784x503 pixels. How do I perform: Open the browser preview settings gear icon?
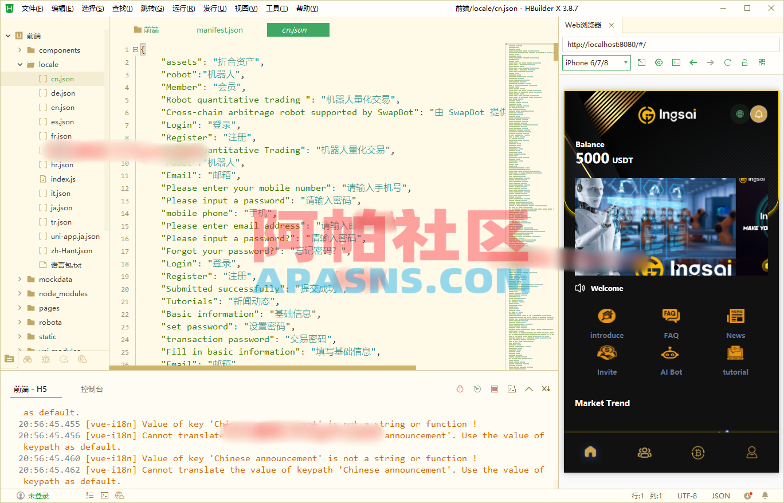[658, 63]
